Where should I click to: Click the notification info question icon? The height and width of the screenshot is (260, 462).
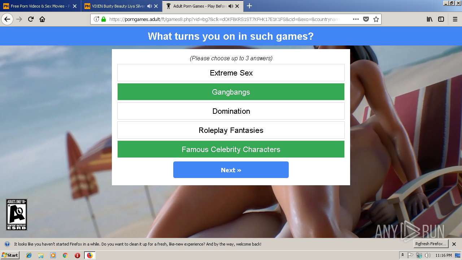7,244
